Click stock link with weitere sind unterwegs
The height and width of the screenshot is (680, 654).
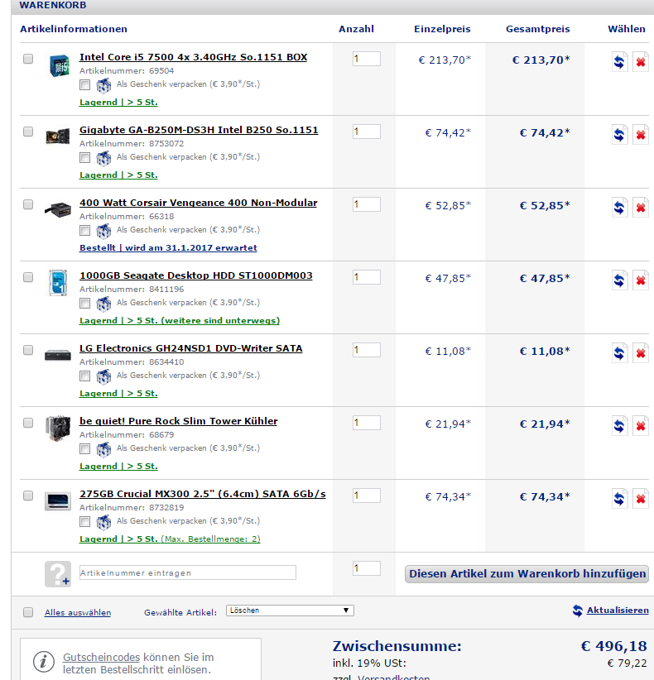pos(180,320)
